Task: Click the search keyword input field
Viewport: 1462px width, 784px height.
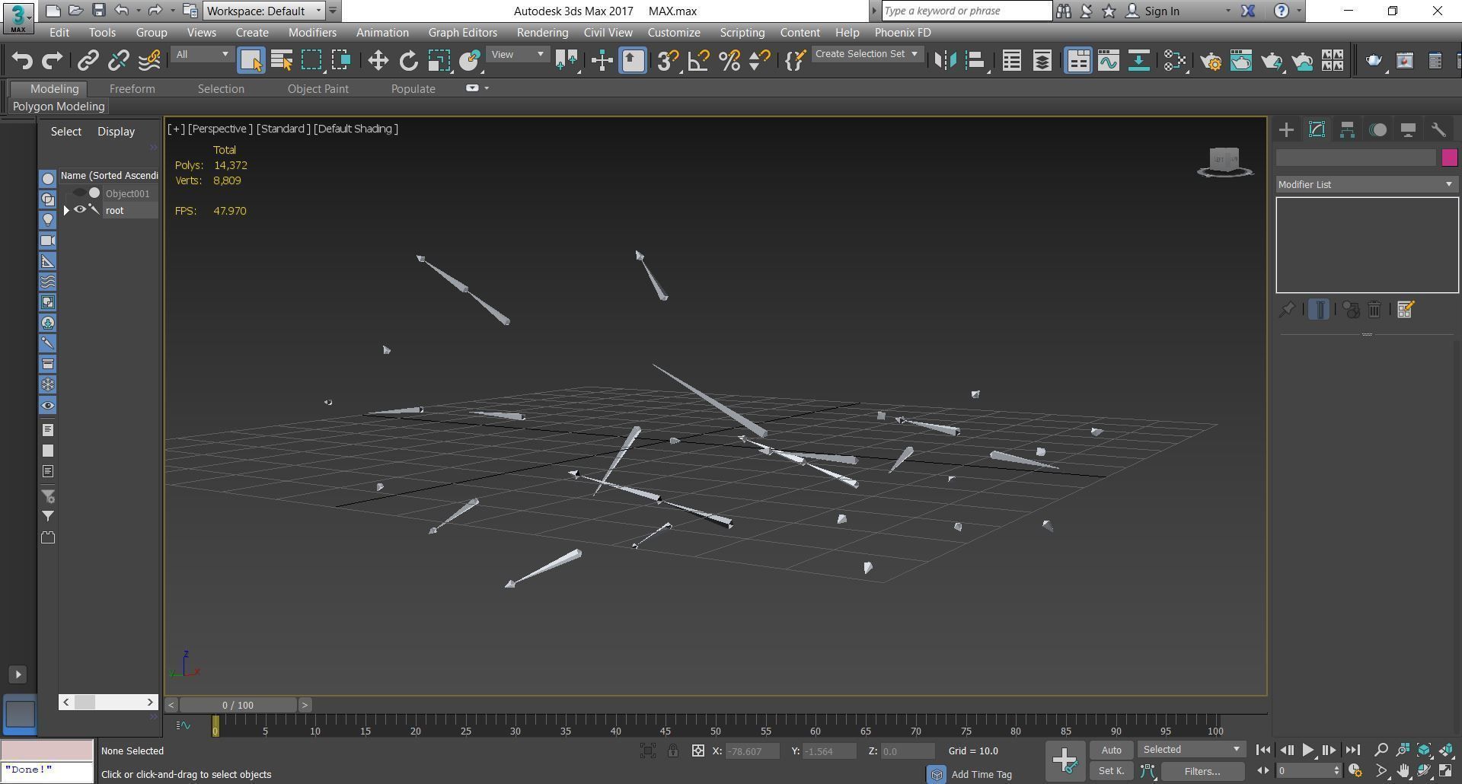Action: coord(966,11)
